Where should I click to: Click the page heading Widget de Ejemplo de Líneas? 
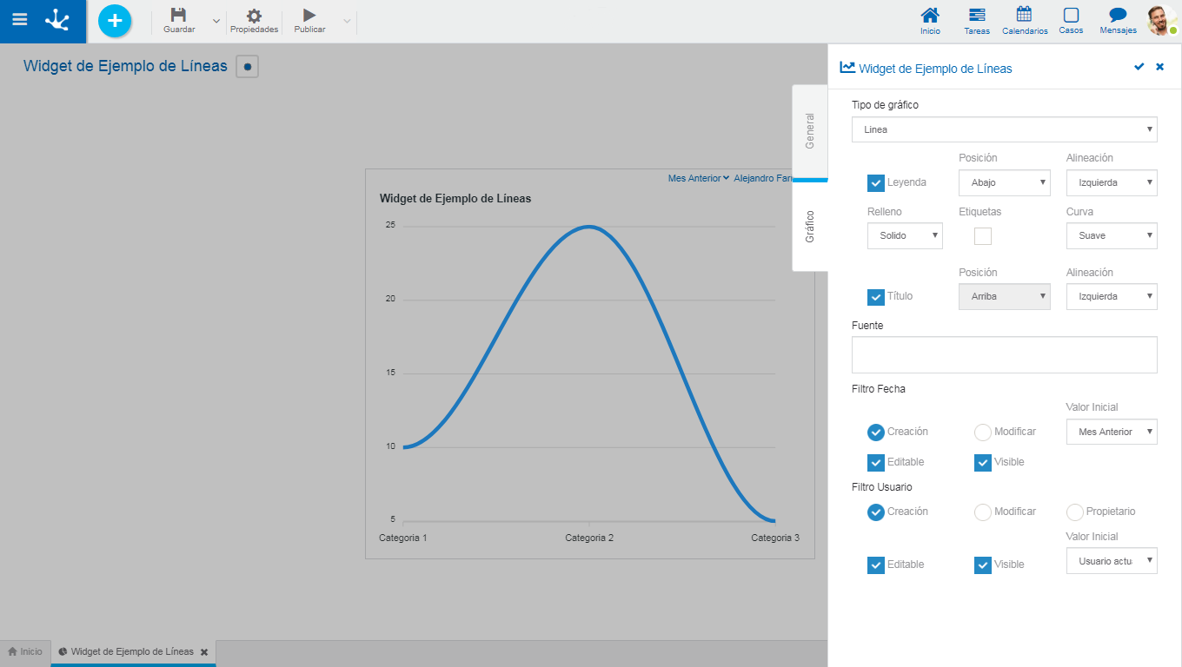[x=125, y=66]
